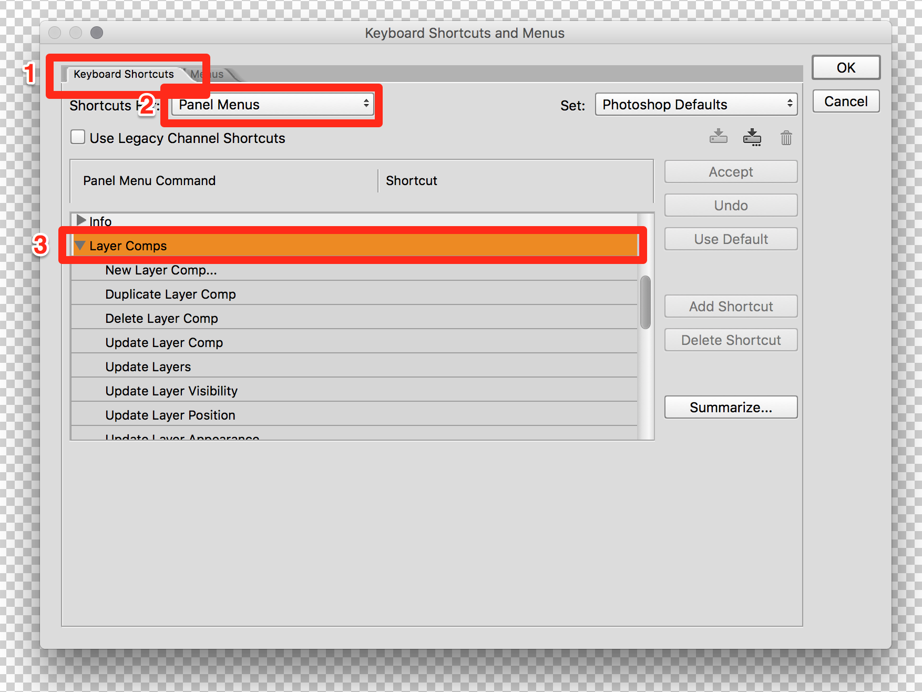Select the Delete Layer Comp row
Screen dimensions: 922x692
coord(161,319)
